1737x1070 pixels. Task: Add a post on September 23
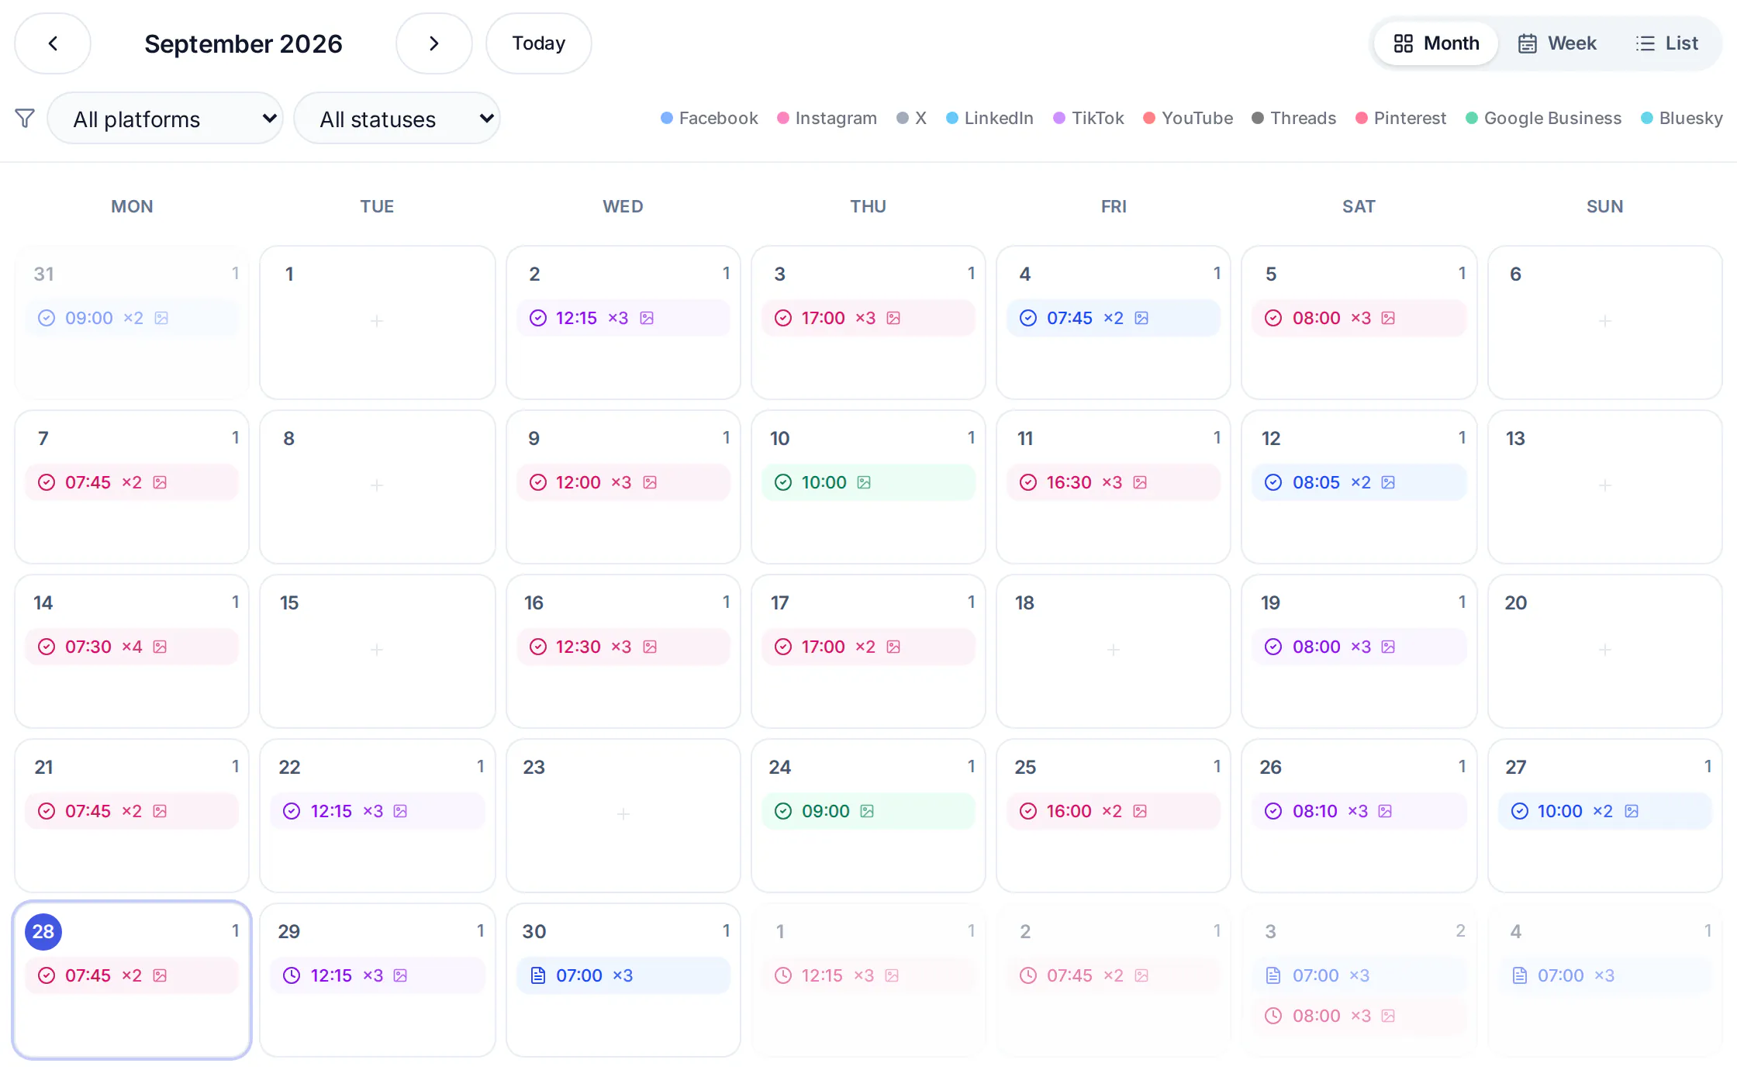[x=623, y=814]
